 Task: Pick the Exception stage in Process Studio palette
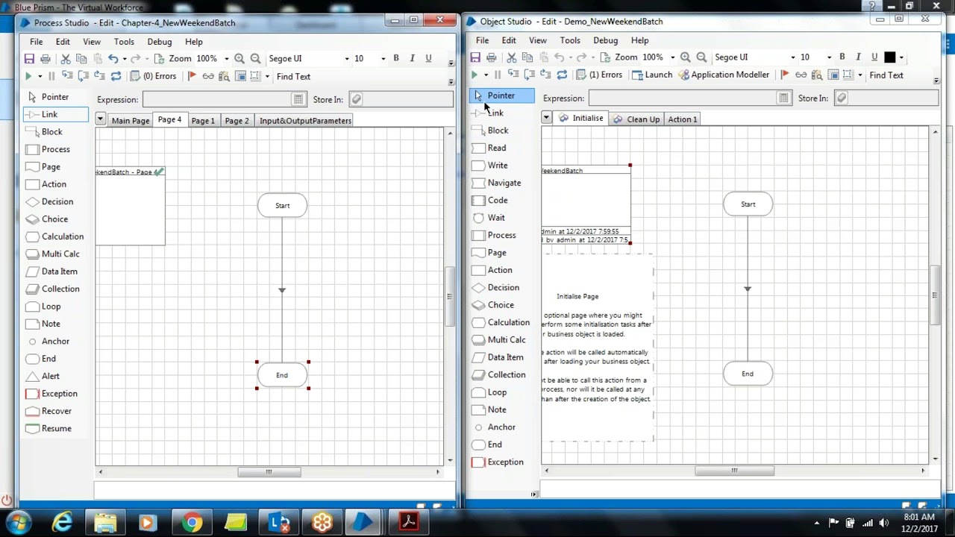pos(51,394)
